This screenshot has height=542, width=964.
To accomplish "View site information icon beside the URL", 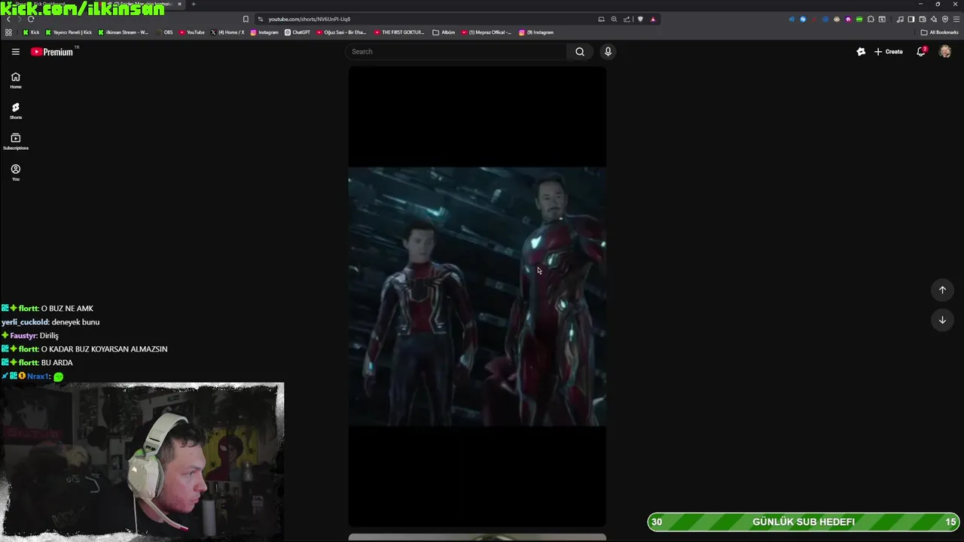I will pyautogui.click(x=261, y=19).
